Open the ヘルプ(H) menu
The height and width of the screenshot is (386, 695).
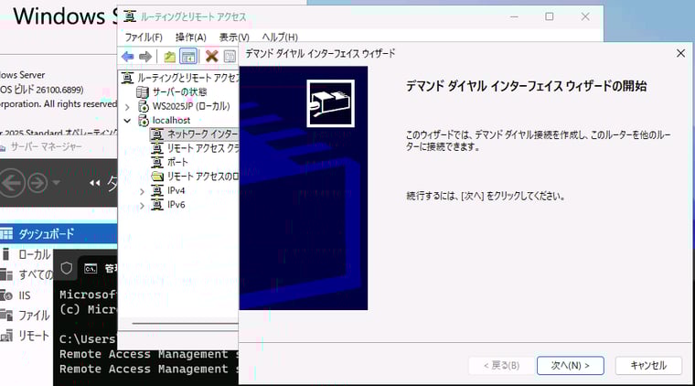coord(280,38)
